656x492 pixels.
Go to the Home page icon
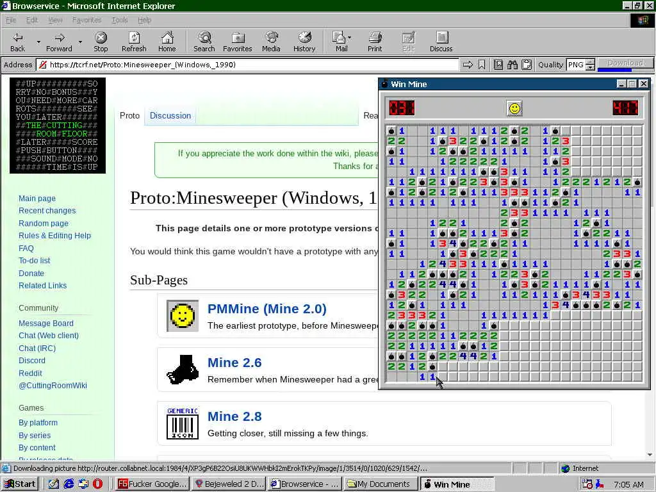tap(167, 42)
